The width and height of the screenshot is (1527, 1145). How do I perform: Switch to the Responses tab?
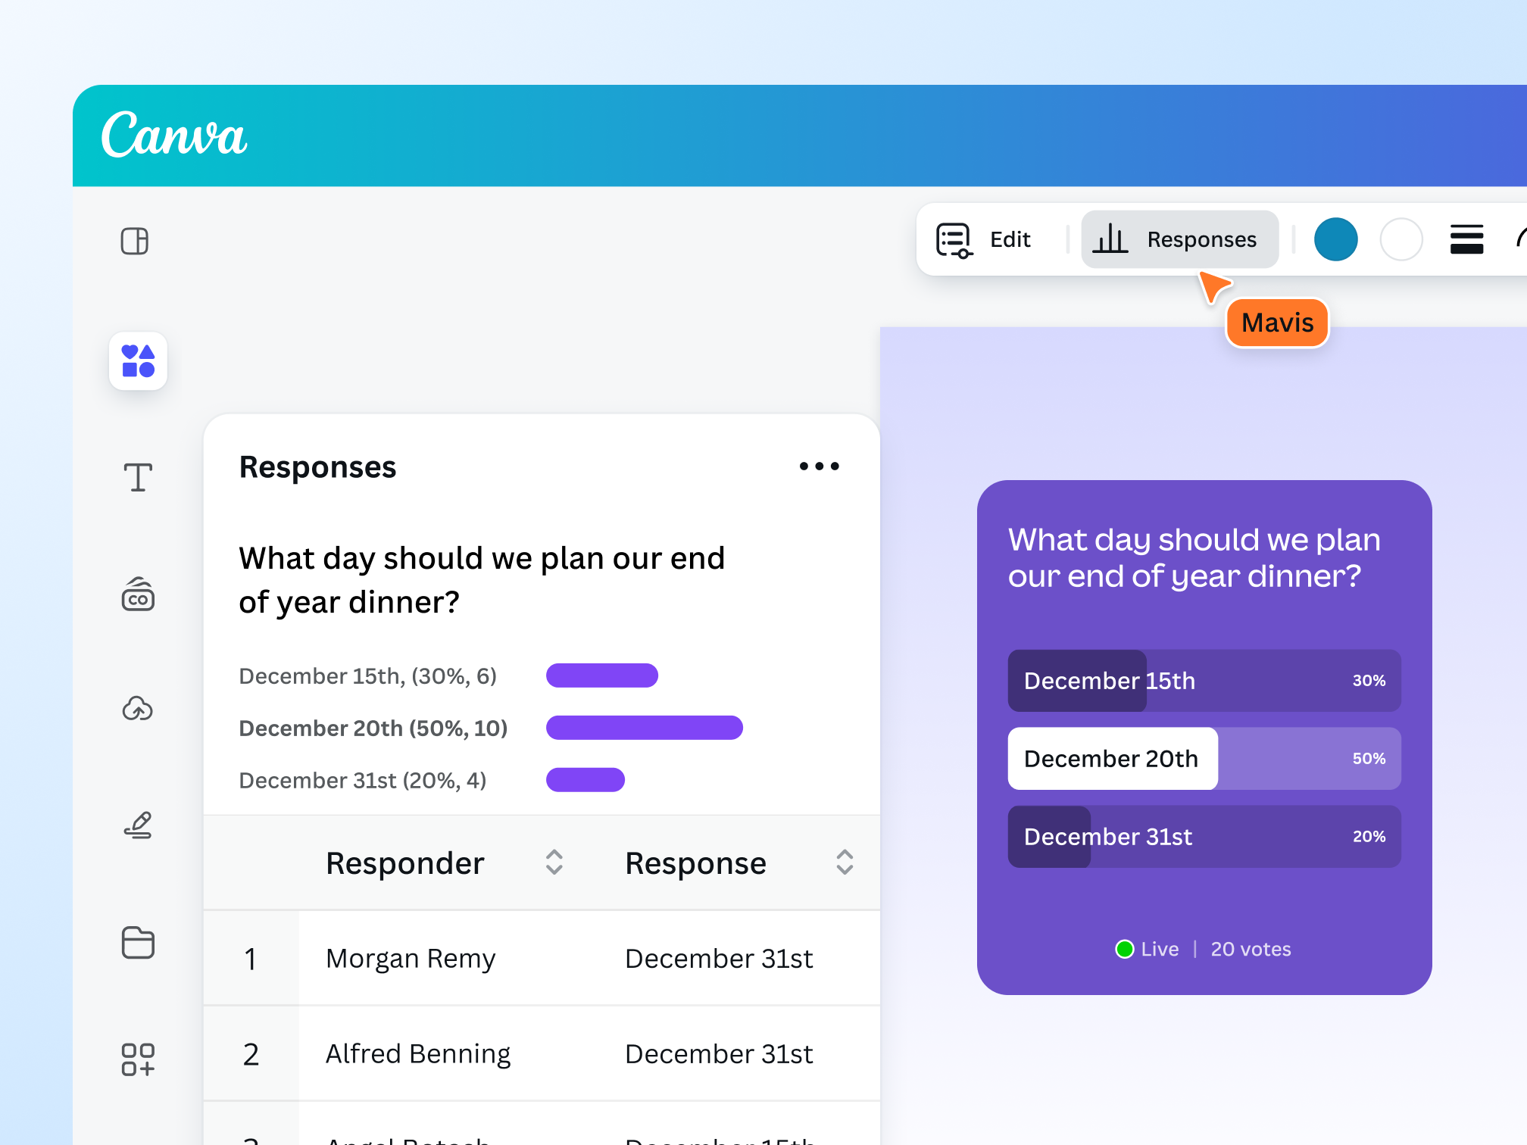[1179, 240]
